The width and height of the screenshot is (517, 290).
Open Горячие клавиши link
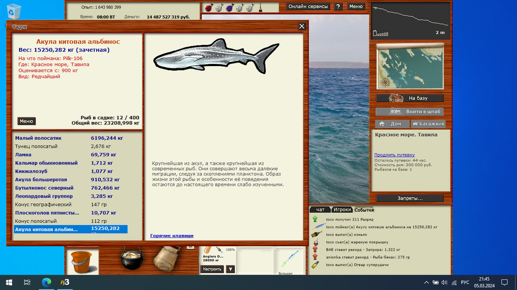(172, 236)
